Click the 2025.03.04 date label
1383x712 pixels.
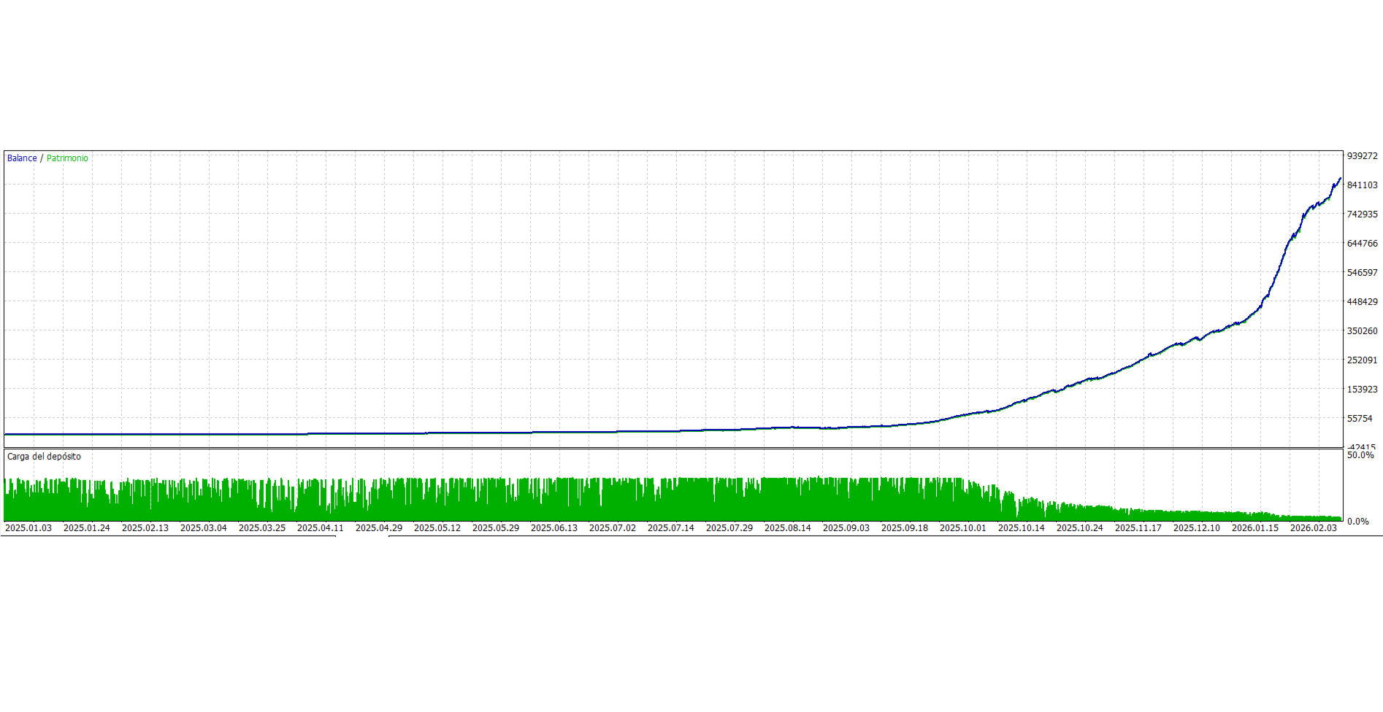[204, 528]
